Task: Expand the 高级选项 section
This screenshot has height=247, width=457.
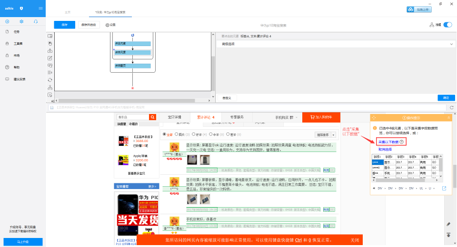Action: 335,44
